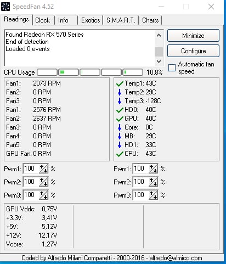Open the Charts tab
Image resolution: width=226 pixels, height=264 pixels.
pos(150,20)
